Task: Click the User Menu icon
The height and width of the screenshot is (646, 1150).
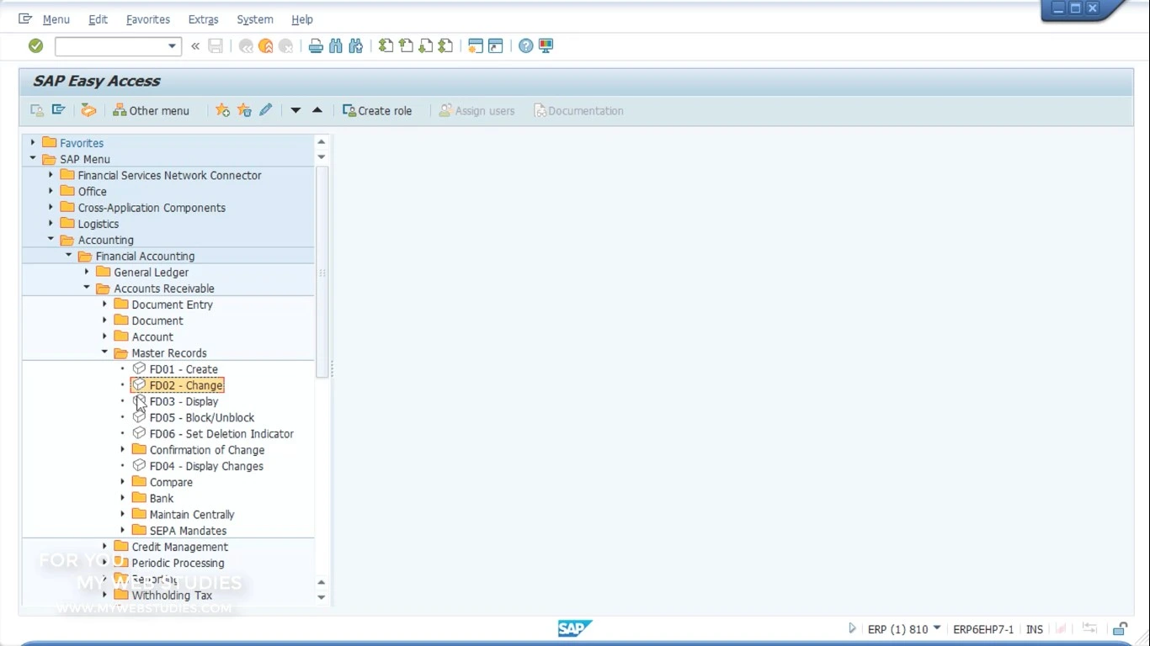Action: coord(37,110)
